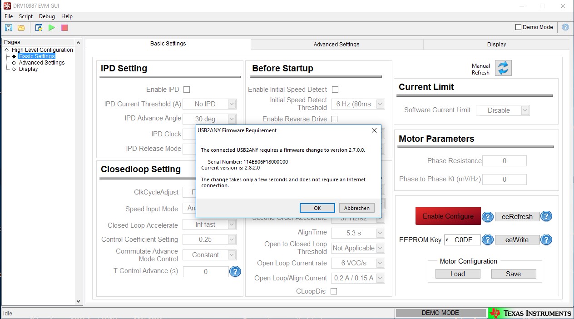Click the Open folder toolbar icon
Viewport: 574px width, 319px height.
click(21, 28)
